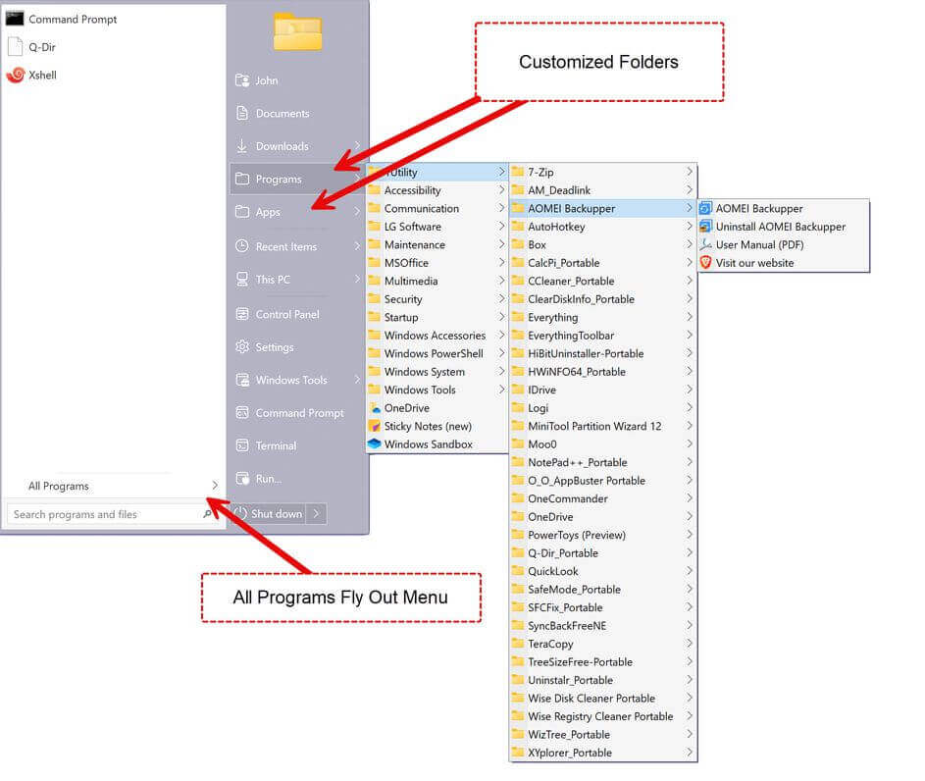The image size is (925, 781).
Task: Open TreeSizeFree-Portable folder
Action: 603,662
